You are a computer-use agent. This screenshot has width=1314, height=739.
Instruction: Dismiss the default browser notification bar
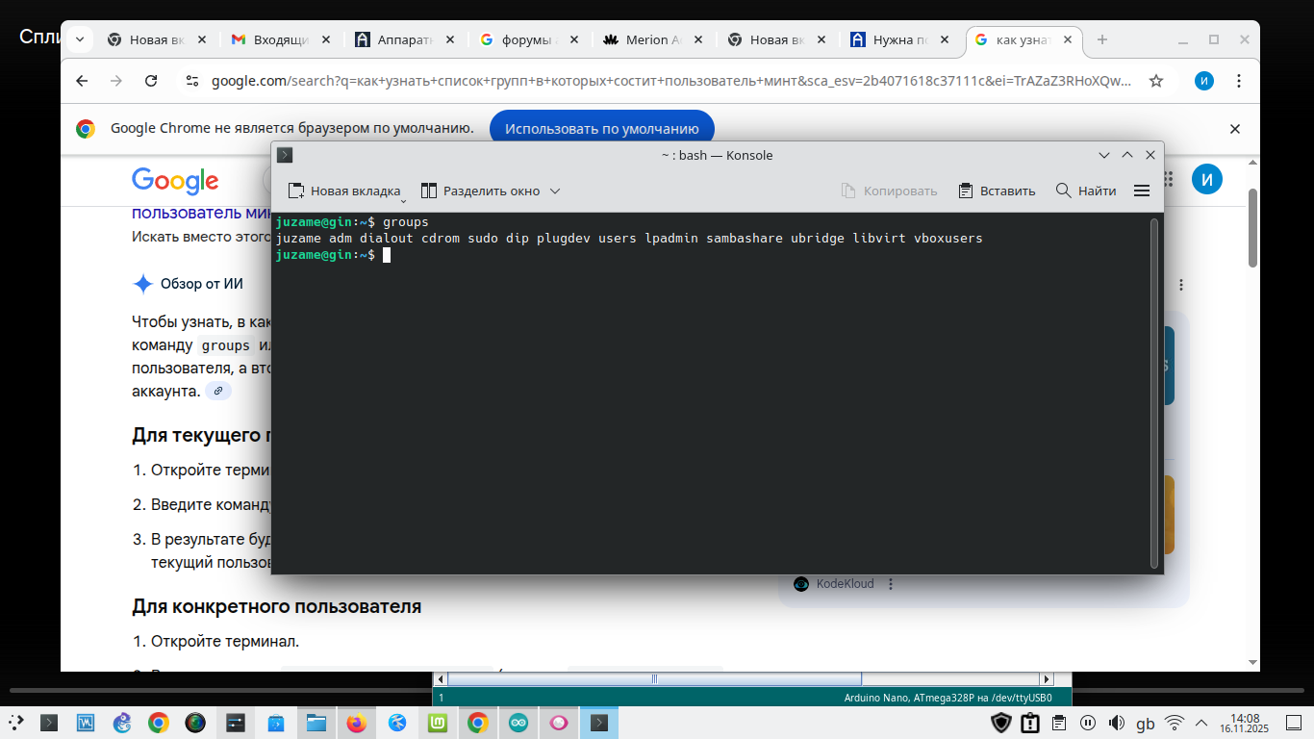pos(1235,129)
